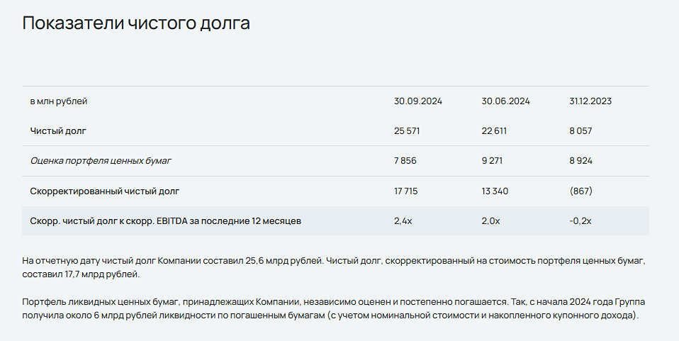679x341 pixels.
Task: Select the 30.06.2024 column header
Action: click(505, 101)
